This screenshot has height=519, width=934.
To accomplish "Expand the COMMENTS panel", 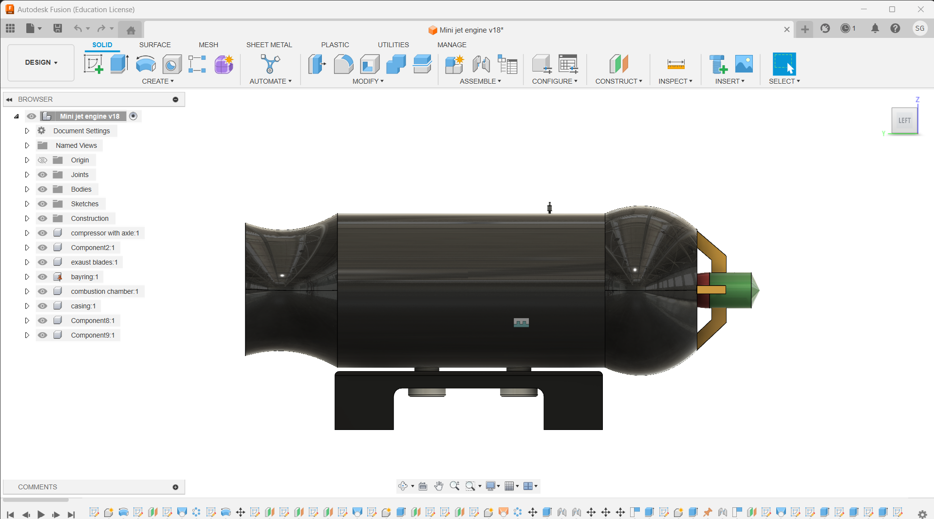I will coord(175,487).
